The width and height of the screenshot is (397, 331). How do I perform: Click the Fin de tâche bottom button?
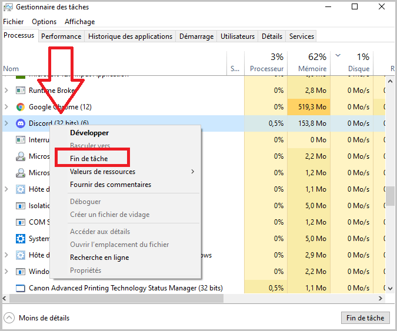coord(365,318)
